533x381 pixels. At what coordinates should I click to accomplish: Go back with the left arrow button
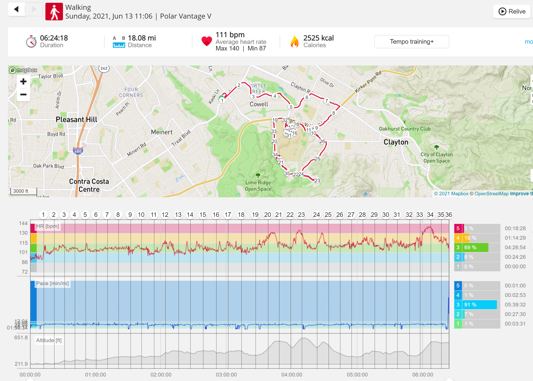17,9
